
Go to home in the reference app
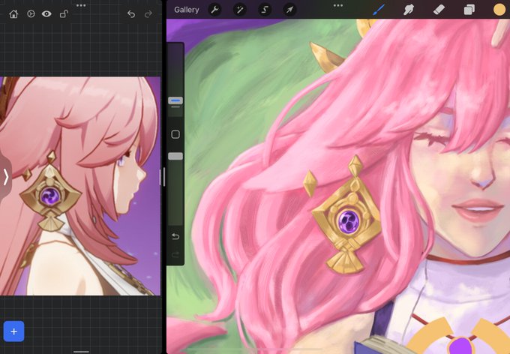13,14
